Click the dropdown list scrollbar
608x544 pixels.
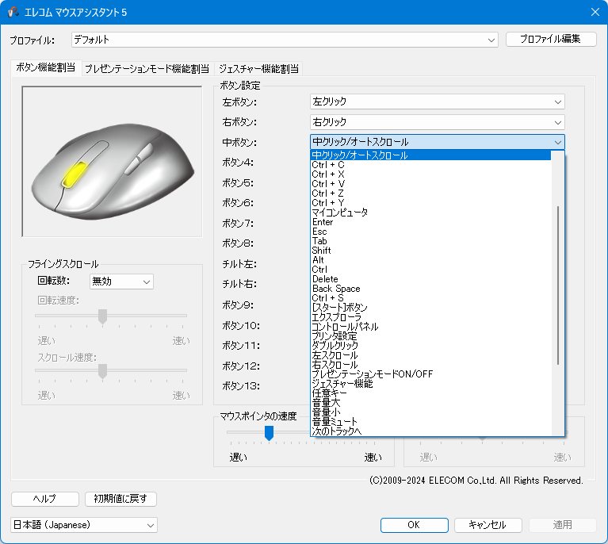[559, 285]
